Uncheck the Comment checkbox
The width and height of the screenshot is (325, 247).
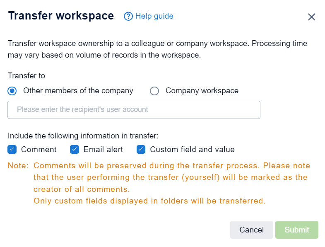(x=12, y=150)
